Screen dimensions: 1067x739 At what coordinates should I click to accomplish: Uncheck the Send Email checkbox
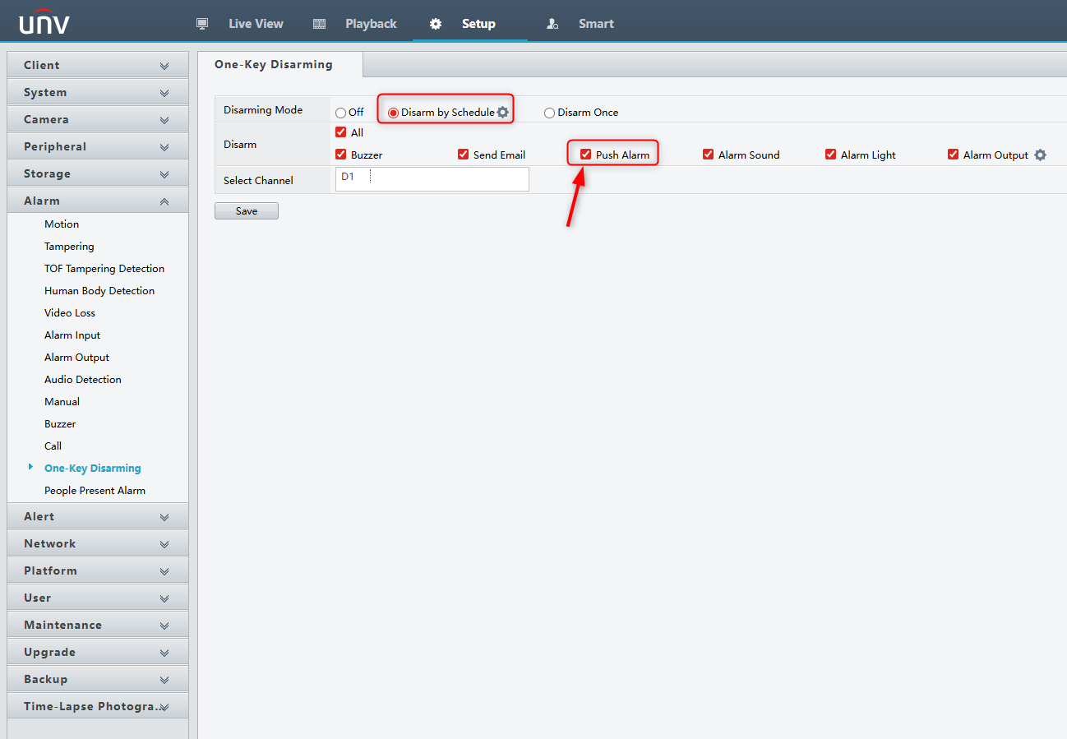click(464, 155)
